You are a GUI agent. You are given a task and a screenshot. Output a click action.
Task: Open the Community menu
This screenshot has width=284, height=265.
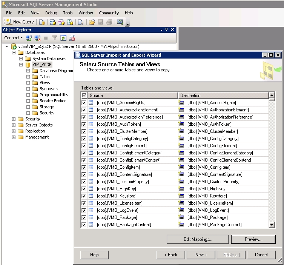[x=109, y=13]
